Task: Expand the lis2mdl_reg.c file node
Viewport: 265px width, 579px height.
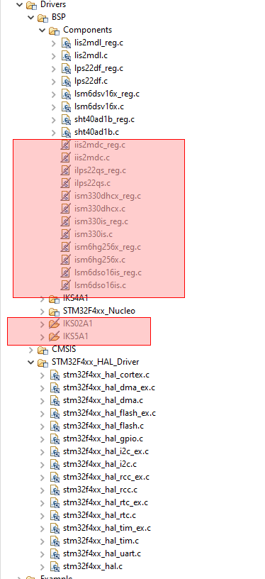Action: coord(54,43)
